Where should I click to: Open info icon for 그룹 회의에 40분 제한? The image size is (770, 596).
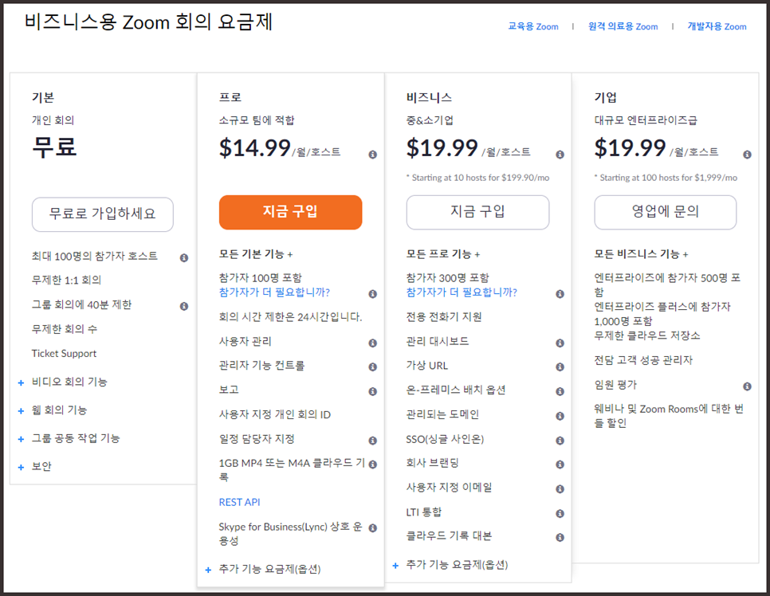coord(184,306)
